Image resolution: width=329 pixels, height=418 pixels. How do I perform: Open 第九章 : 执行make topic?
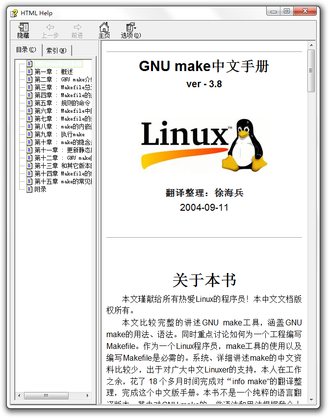59,134
